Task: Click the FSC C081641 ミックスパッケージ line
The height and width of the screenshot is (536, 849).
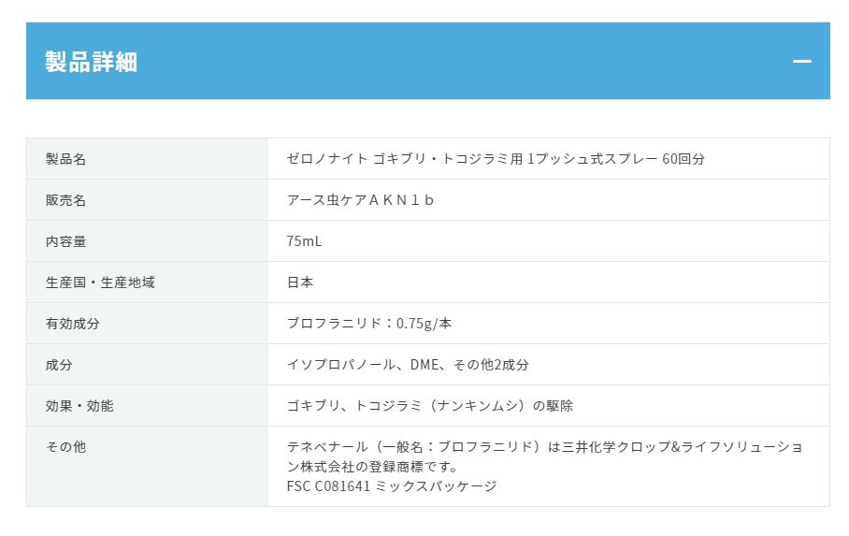Action: point(392,486)
